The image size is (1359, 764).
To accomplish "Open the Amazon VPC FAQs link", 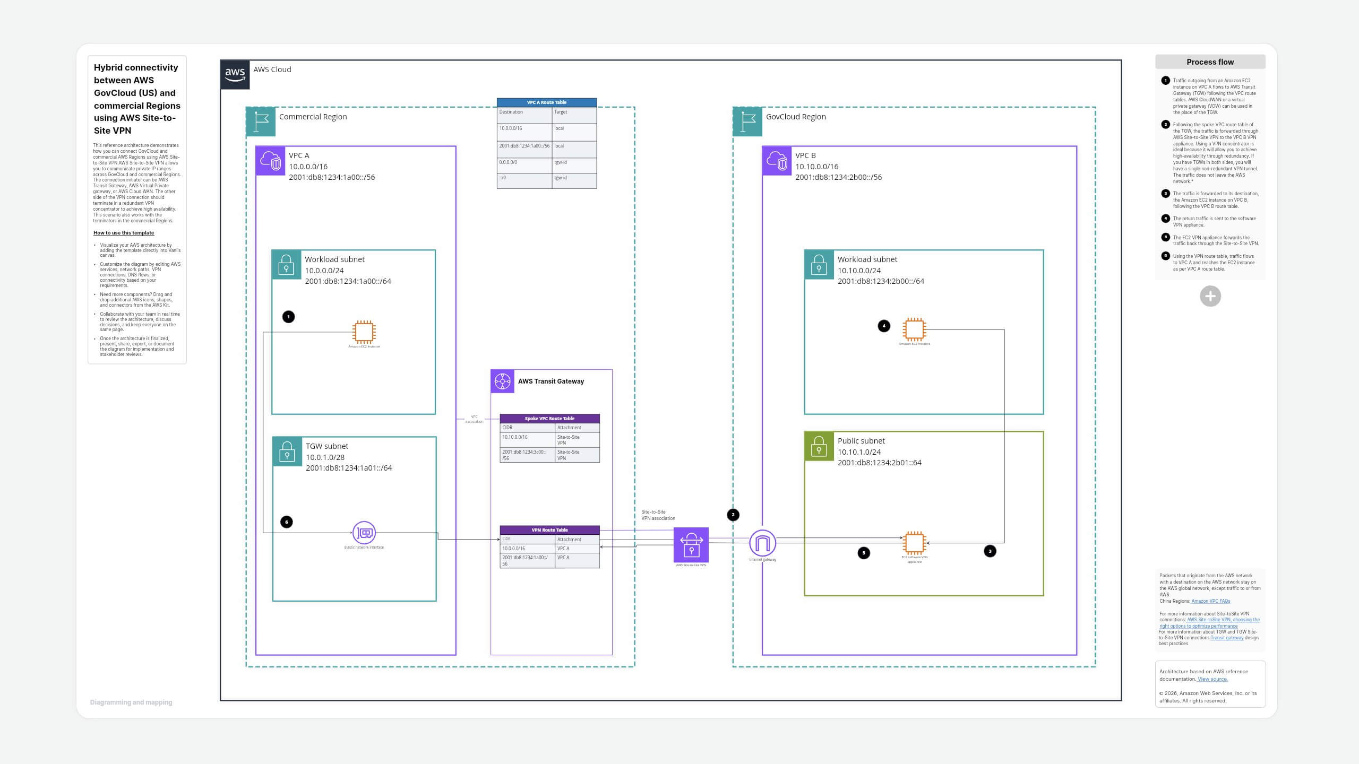I will [1210, 601].
